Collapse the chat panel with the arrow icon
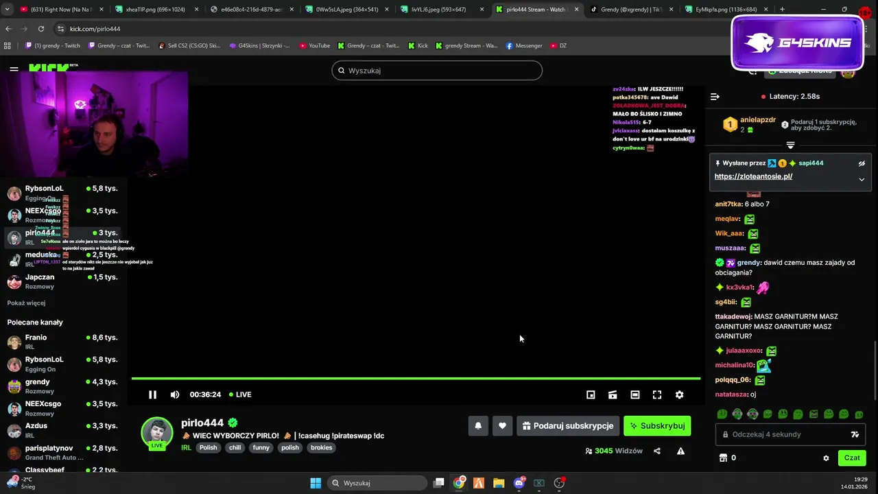The width and height of the screenshot is (878, 494). click(715, 97)
